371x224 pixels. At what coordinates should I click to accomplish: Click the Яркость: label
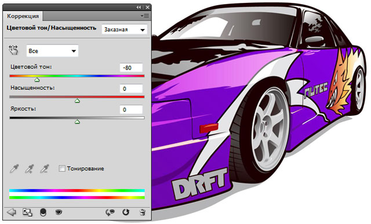(x=23, y=109)
